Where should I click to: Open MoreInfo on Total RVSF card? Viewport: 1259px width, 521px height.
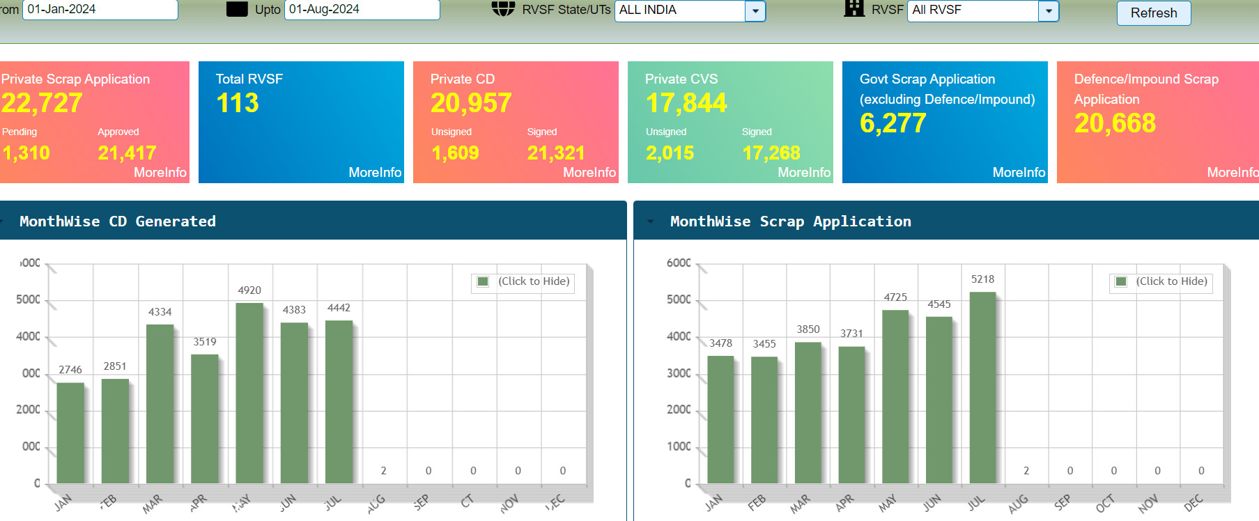pos(375,172)
